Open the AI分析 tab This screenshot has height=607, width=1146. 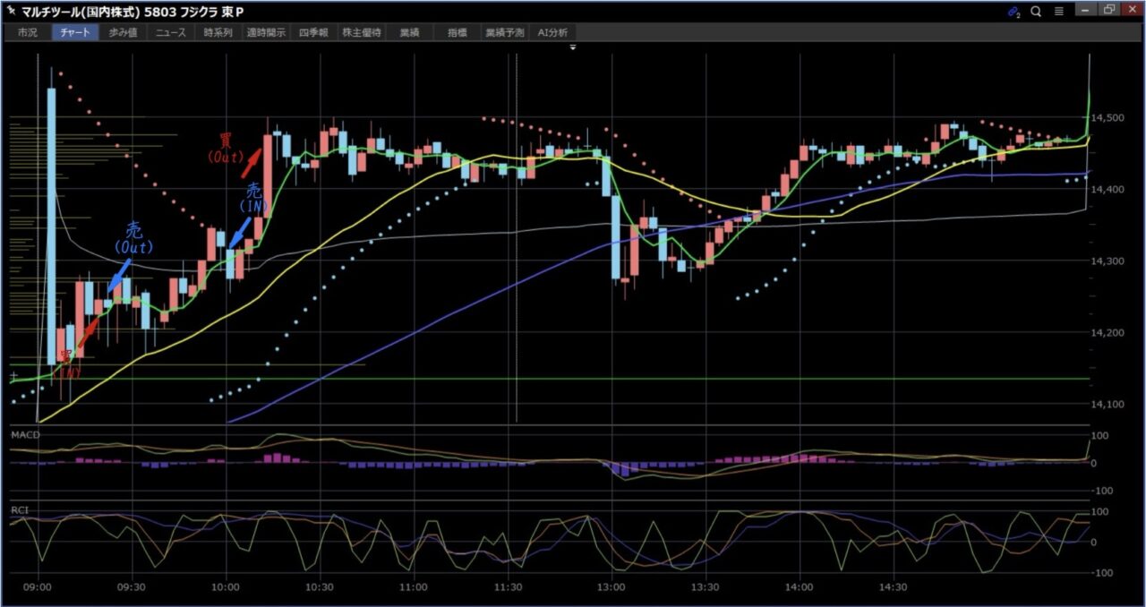pyautogui.click(x=552, y=32)
